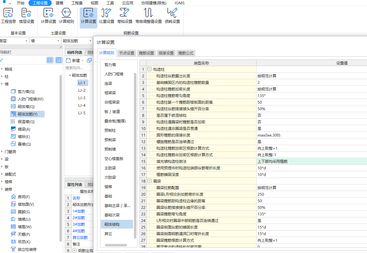Close the 导航栏 panel with the X
This screenshot has height=253, width=367.
61,47
